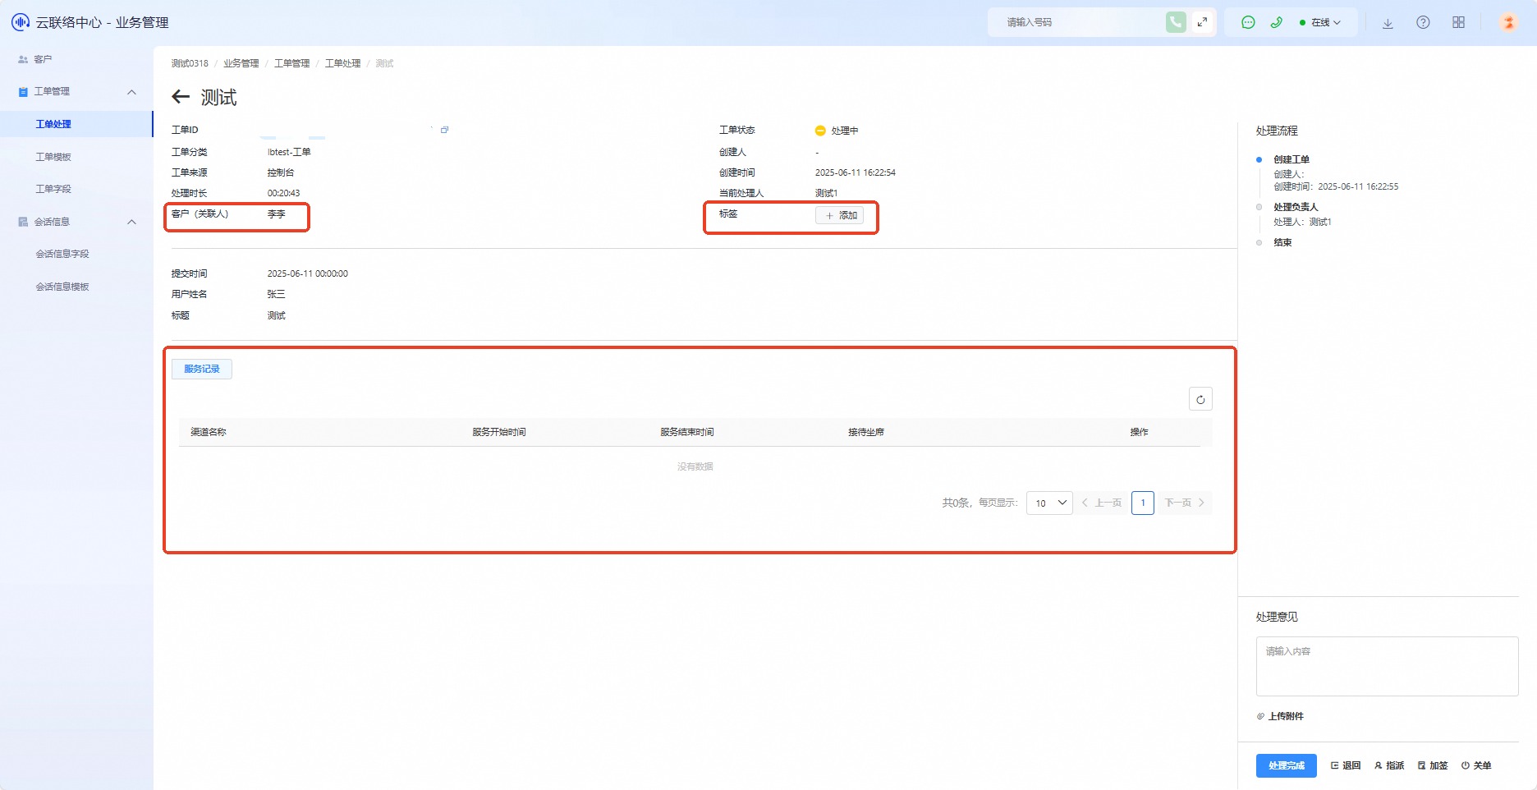
Task: Click the 退回 button
Action: (1346, 765)
